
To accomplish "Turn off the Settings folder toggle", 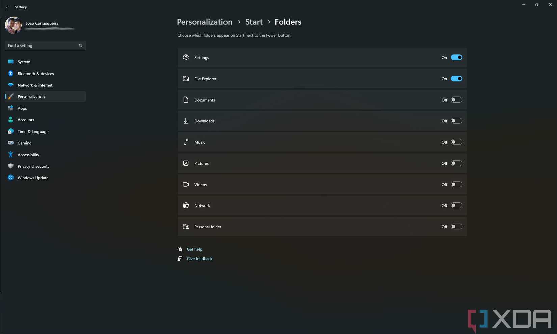I will (456, 58).
